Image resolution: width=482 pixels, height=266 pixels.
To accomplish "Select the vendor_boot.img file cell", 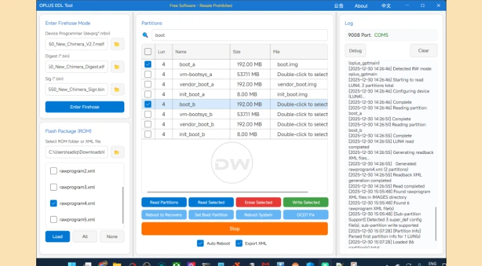I will point(299,84).
